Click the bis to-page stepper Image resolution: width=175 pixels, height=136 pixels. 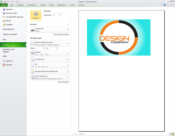57,48
